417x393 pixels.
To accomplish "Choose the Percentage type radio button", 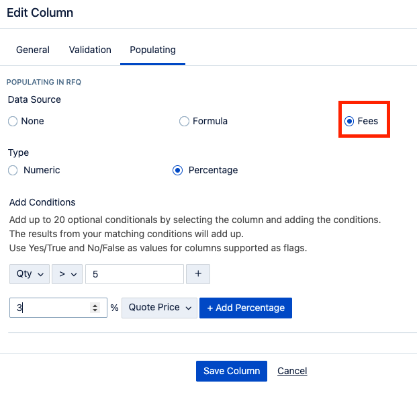I will tap(177, 171).
